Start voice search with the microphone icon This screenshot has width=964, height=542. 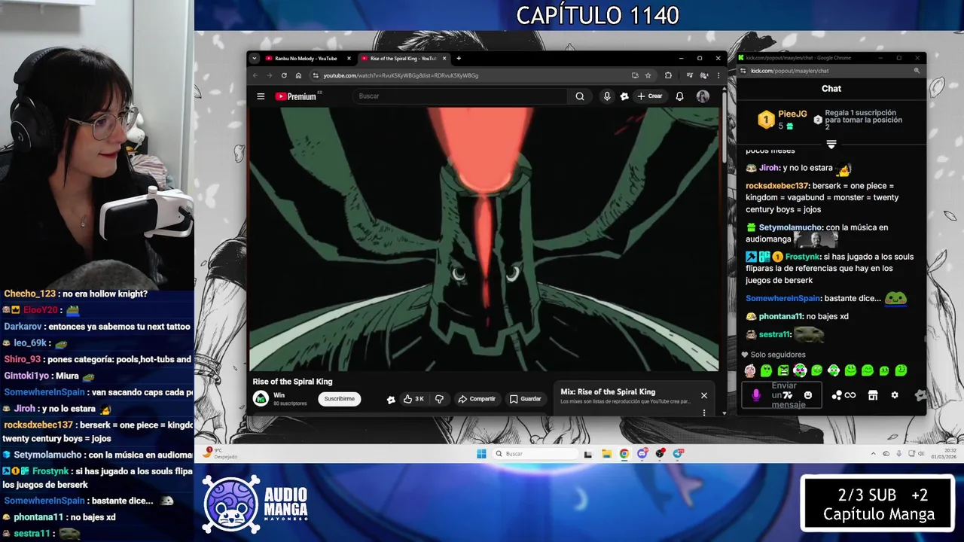coord(607,96)
